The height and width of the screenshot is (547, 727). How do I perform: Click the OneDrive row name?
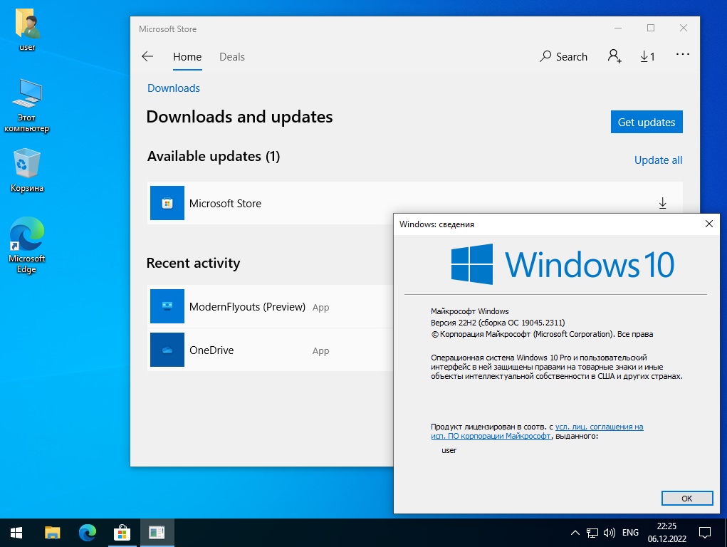211,350
